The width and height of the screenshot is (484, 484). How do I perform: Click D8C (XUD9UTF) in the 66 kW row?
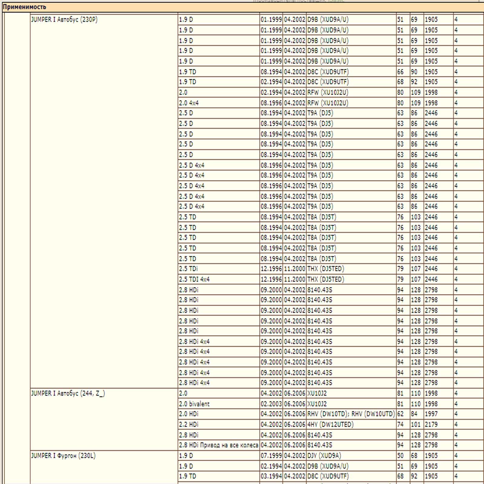(x=351, y=72)
